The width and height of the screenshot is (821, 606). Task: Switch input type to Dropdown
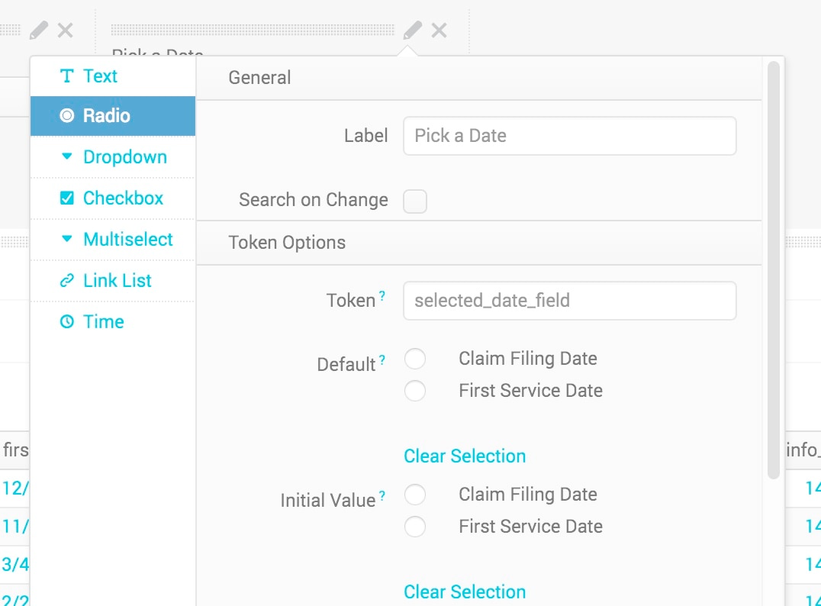click(124, 157)
